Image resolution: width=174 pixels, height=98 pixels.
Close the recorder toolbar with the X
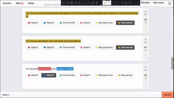pyautogui.click(x=138, y=3)
